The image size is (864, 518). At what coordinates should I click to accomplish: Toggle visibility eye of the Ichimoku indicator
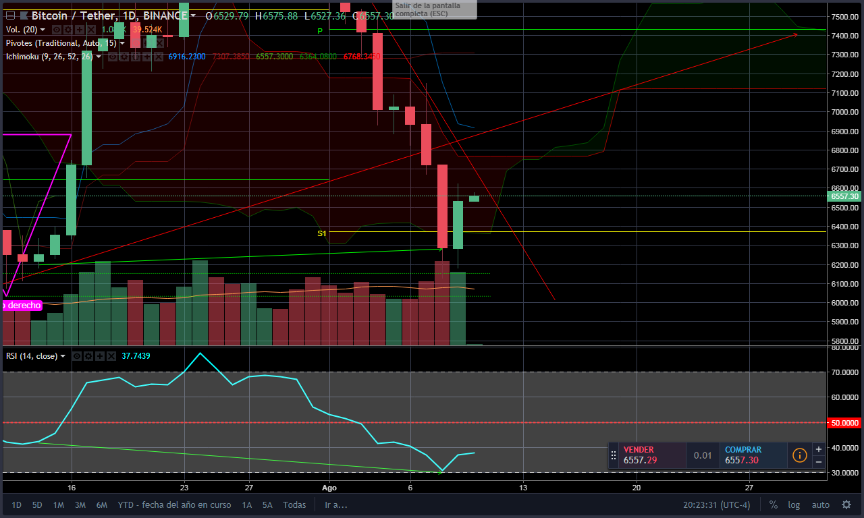point(113,57)
